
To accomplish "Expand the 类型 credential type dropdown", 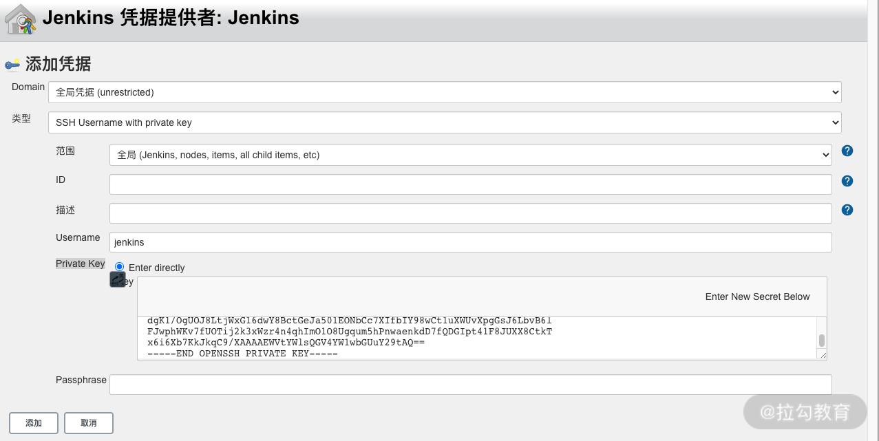I will pos(445,122).
